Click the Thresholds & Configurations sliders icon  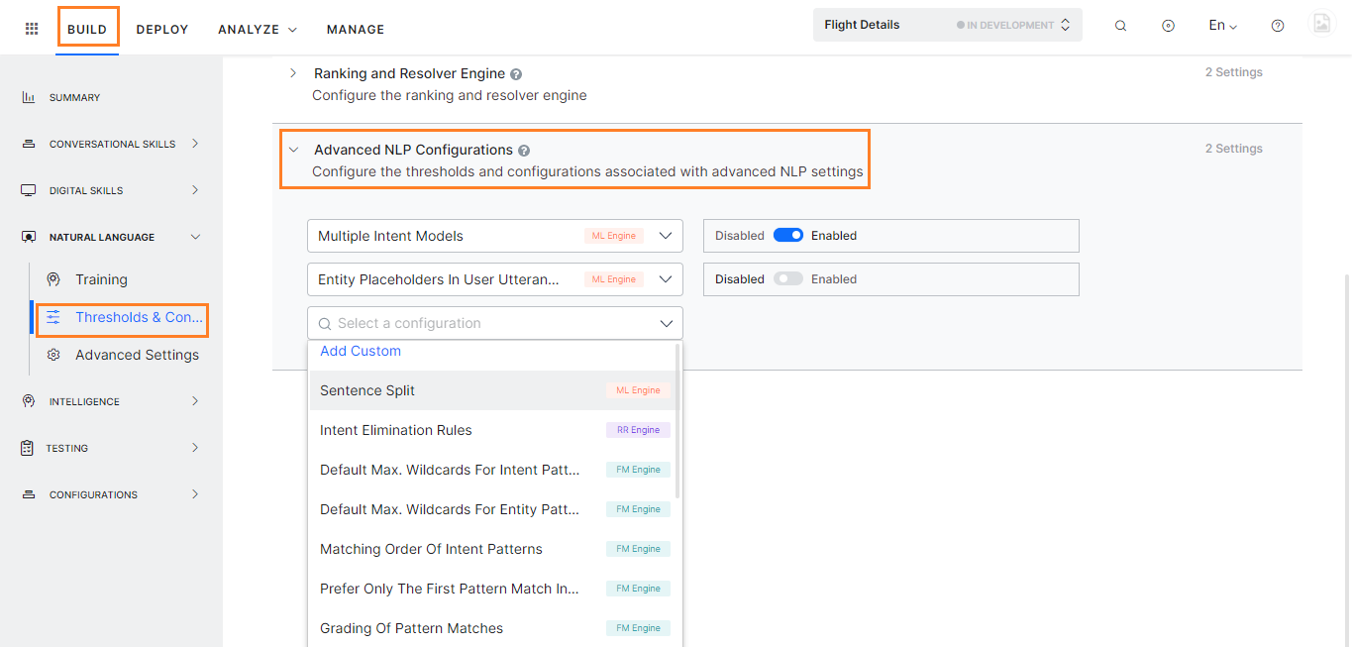(55, 319)
